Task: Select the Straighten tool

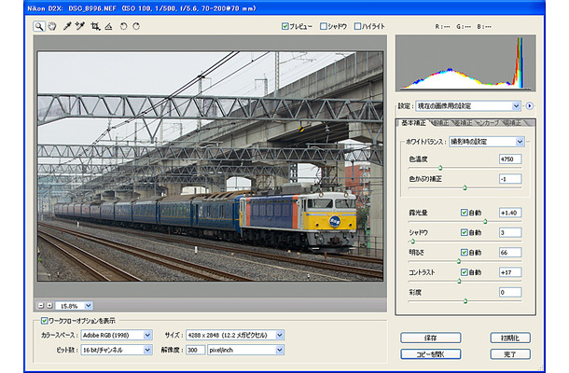Action: point(108,26)
